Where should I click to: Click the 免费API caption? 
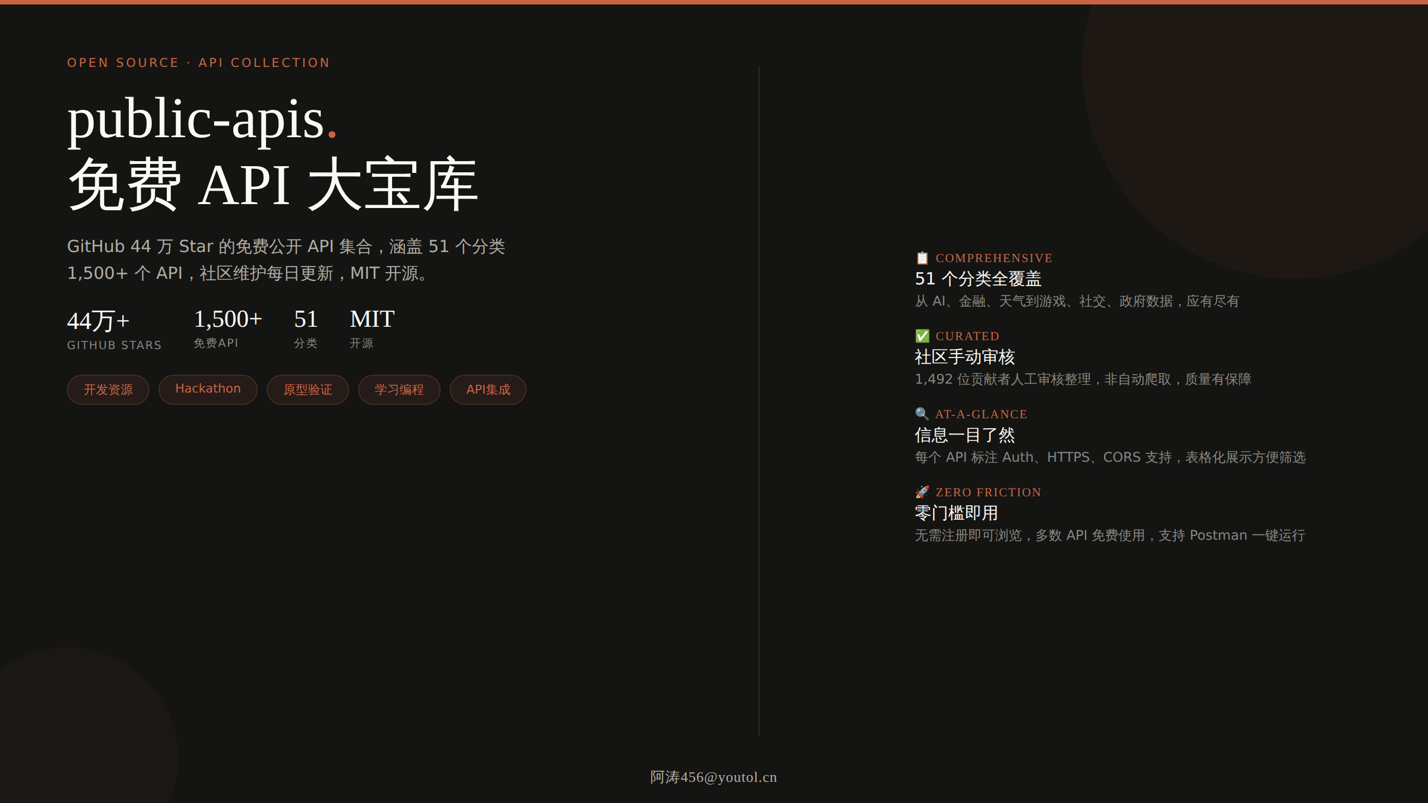pyautogui.click(x=216, y=343)
